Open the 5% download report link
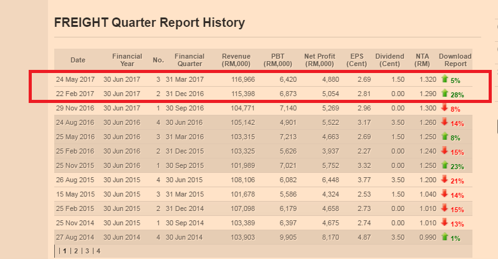The height and width of the screenshot is (259, 498). pyautogui.click(x=456, y=81)
